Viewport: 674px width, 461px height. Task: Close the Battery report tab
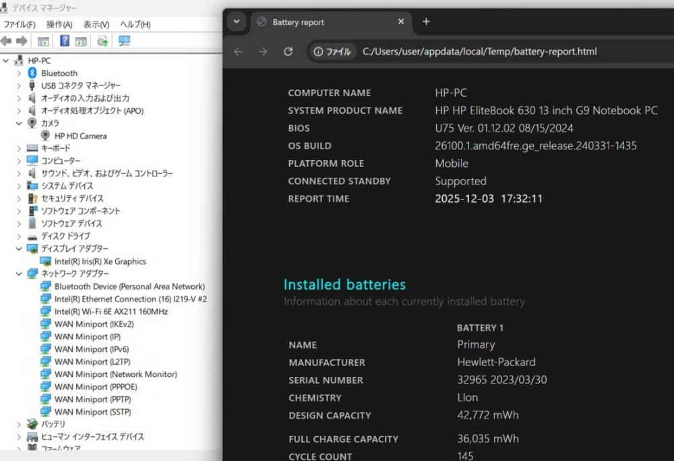click(401, 22)
